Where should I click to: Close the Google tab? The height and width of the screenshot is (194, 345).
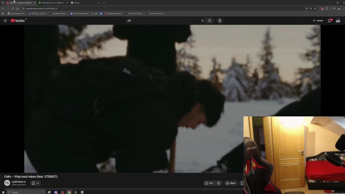coord(99,3)
